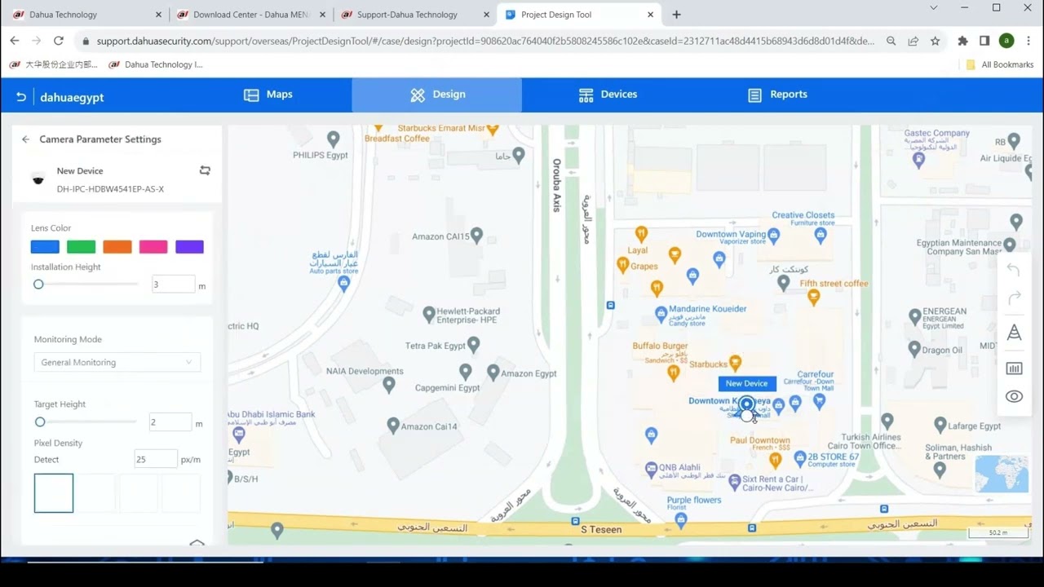Viewport: 1044px width, 587px height.
Task: Click the New Device dome camera icon
Action: [38, 179]
